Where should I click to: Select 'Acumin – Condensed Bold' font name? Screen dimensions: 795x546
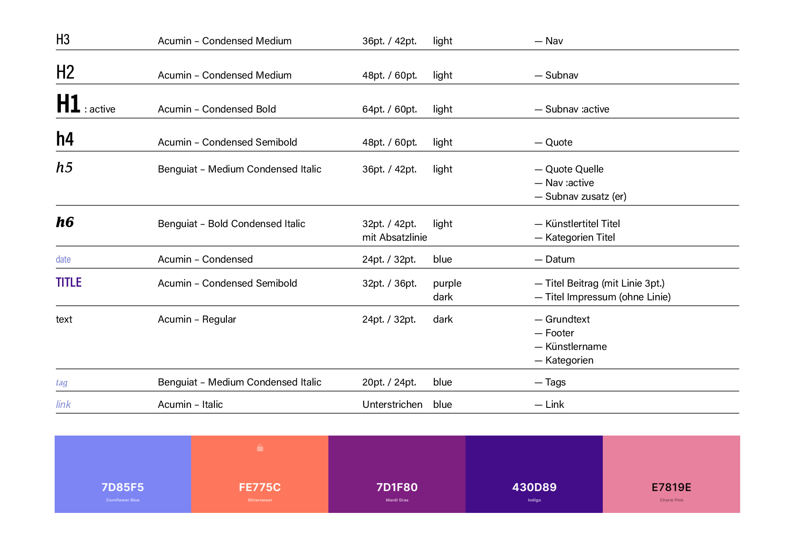tap(217, 109)
